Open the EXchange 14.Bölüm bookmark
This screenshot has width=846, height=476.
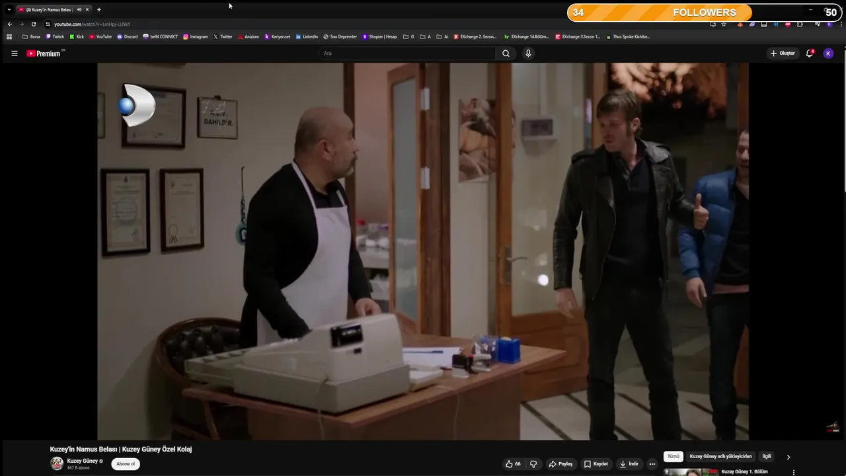[527, 37]
